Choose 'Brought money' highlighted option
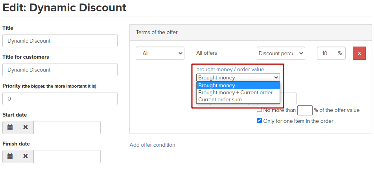The width and height of the screenshot is (374, 169). click(238, 85)
